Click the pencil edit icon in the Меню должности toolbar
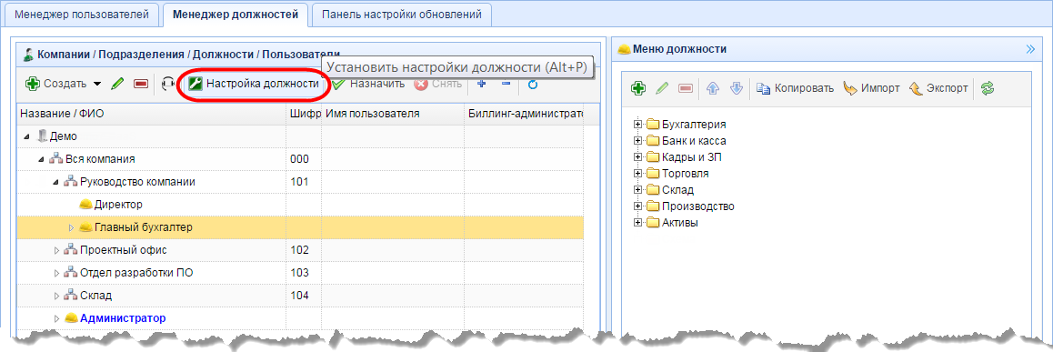The height and width of the screenshot is (352, 1053). (x=662, y=88)
